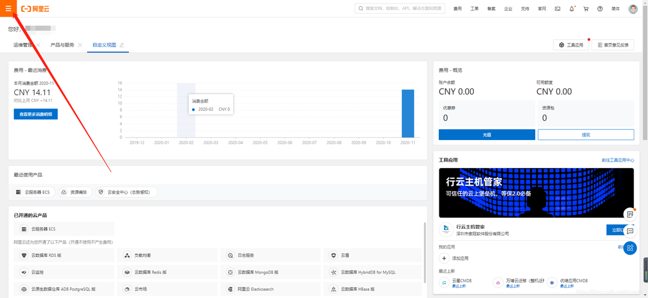Switch to the 产品与服务 tab

tap(63, 45)
